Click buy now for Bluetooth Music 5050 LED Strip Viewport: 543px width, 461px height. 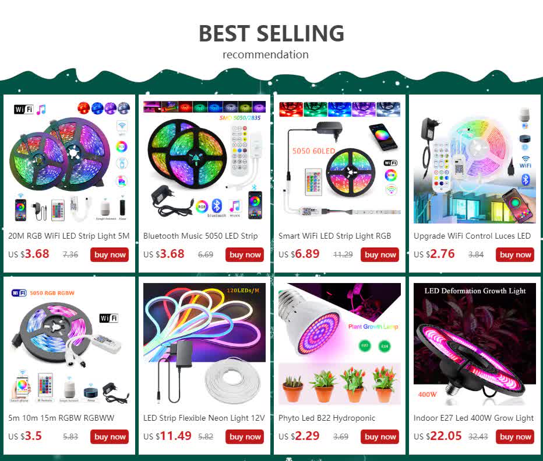[245, 254]
